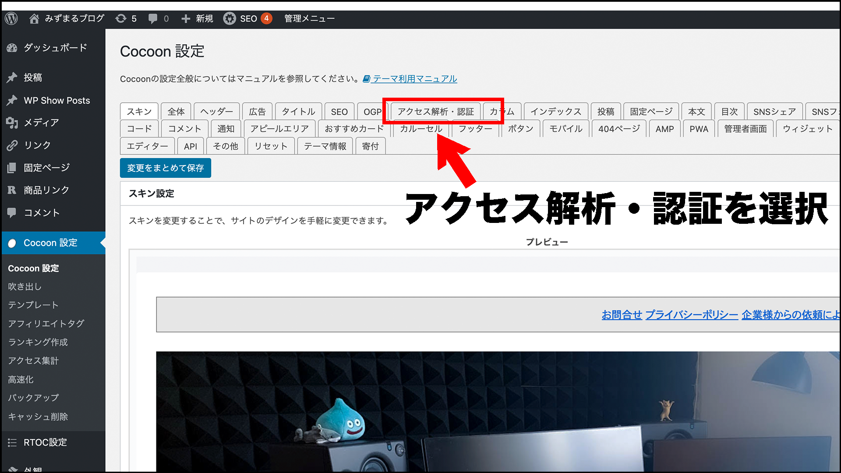Open the SEO gear icon in admin bar
This screenshot has width=841, height=473.
click(x=230, y=18)
